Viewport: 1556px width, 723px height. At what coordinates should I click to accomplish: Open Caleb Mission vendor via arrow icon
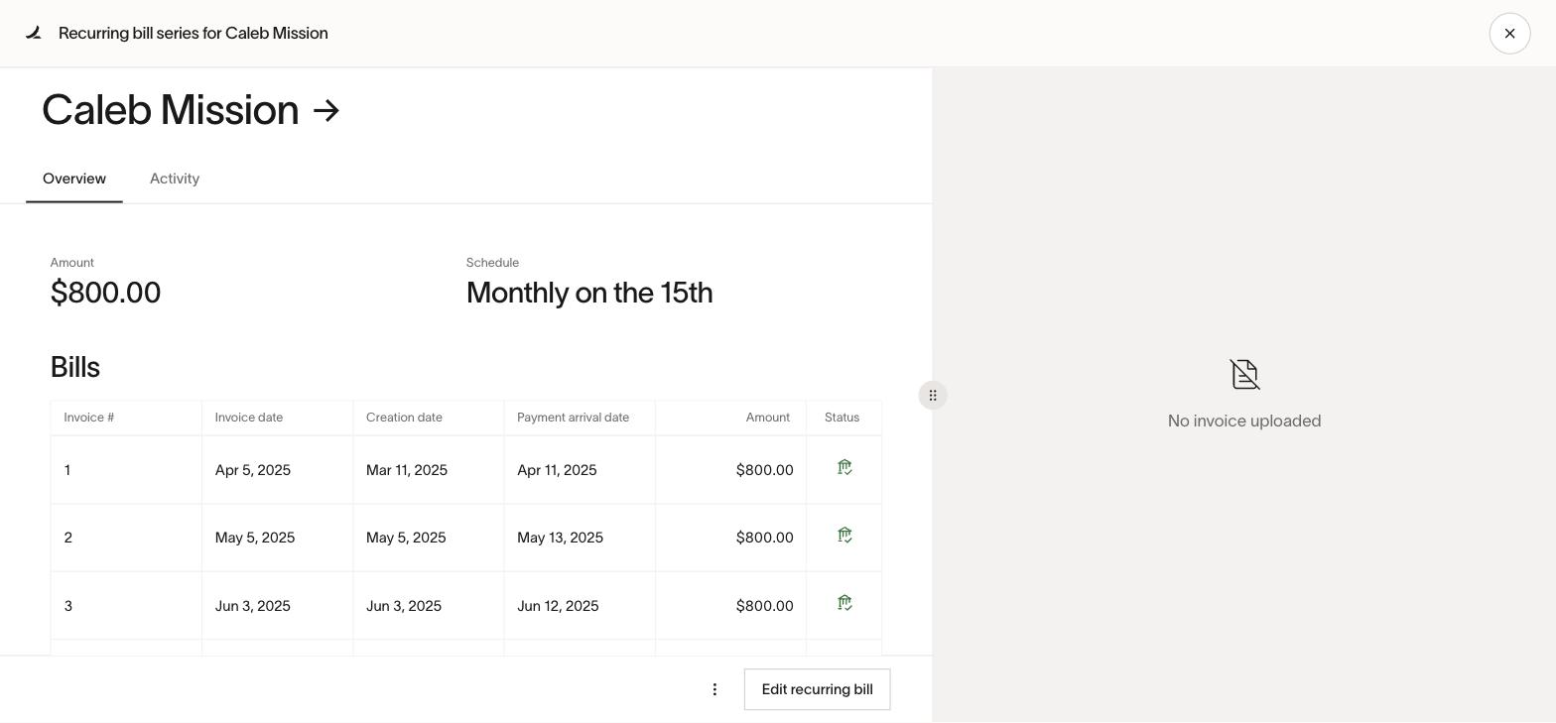[326, 110]
